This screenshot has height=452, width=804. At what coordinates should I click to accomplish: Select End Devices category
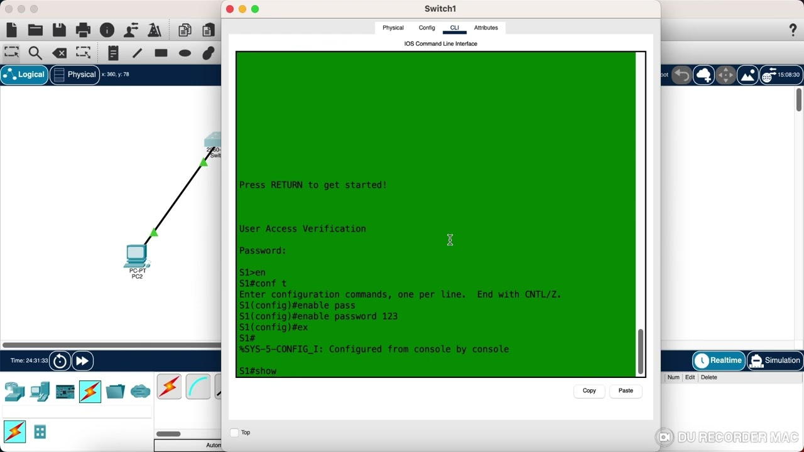coord(40,392)
